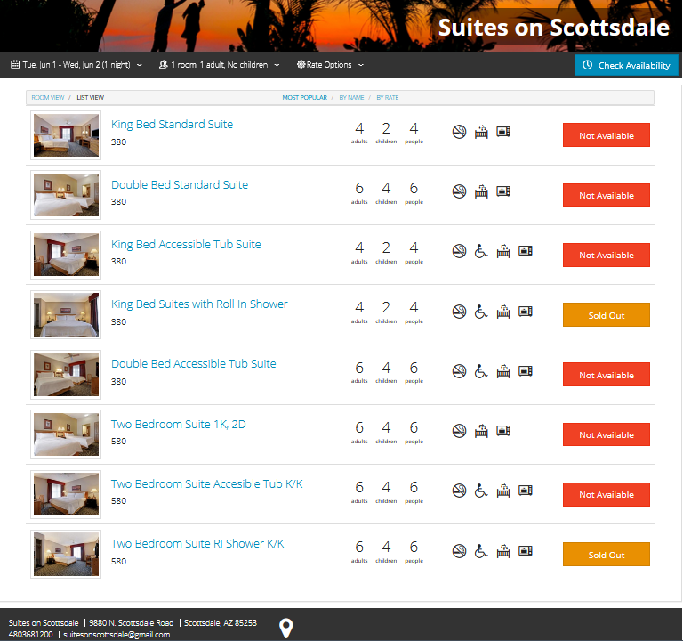Click Not Available for King Bed Accessible Tub Suite

607,255
